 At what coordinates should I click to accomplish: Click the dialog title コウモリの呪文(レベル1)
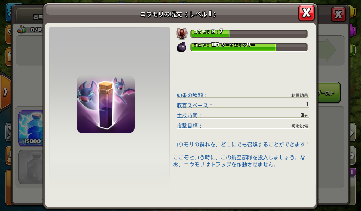tap(178, 14)
